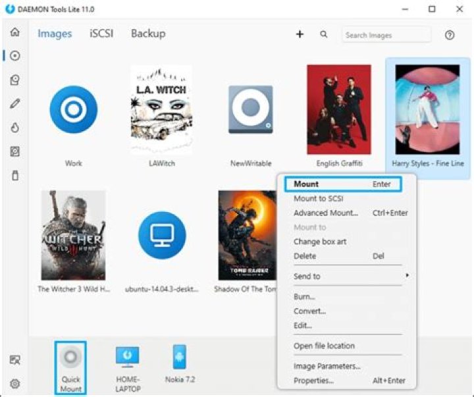Click the Search Images input field
This screenshot has height=397, width=474.
tap(386, 35)
